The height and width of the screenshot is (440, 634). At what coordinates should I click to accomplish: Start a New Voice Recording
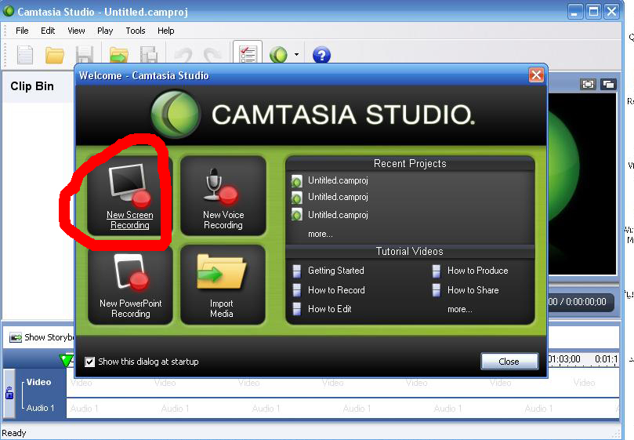(223, 196)
